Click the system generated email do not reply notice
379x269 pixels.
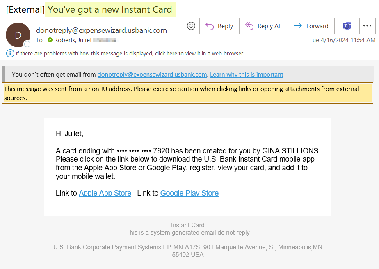[x=188, y=233]
